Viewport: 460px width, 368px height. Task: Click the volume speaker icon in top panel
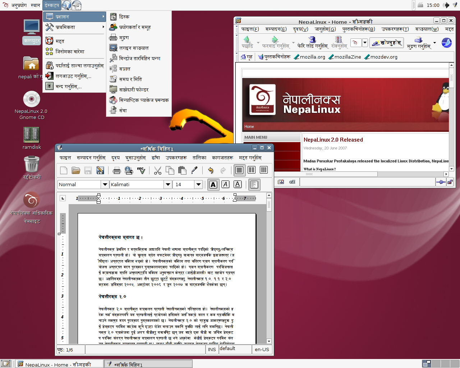[447, 5]
